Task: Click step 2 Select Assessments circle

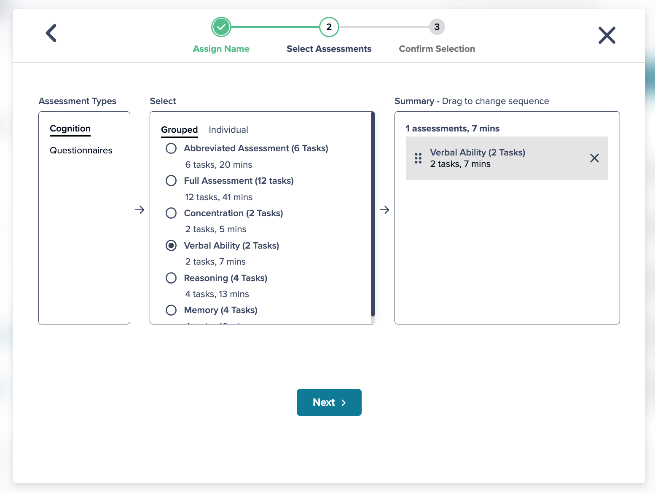Action: tap(329, 27)
